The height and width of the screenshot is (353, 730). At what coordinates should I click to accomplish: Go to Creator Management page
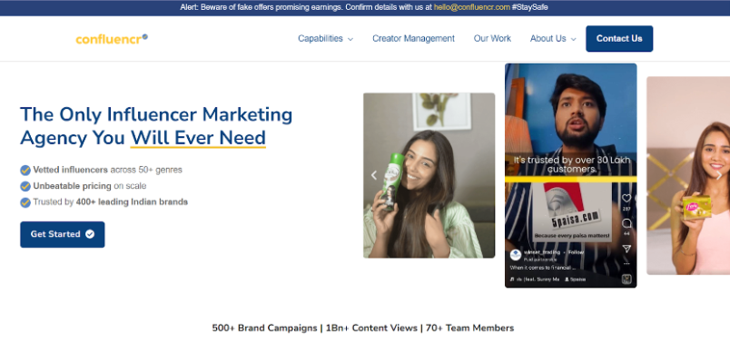[413, 39]
